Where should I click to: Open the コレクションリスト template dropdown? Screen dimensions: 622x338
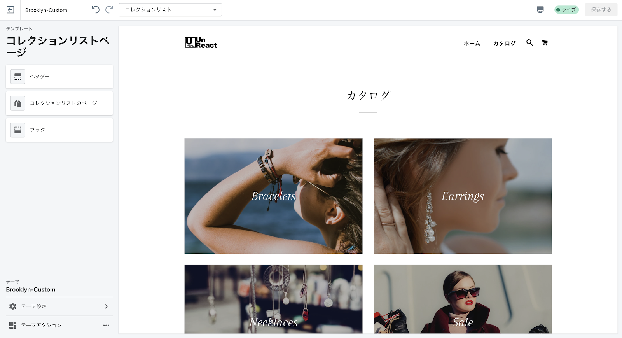pyautogui.click(x=170, y=10)
